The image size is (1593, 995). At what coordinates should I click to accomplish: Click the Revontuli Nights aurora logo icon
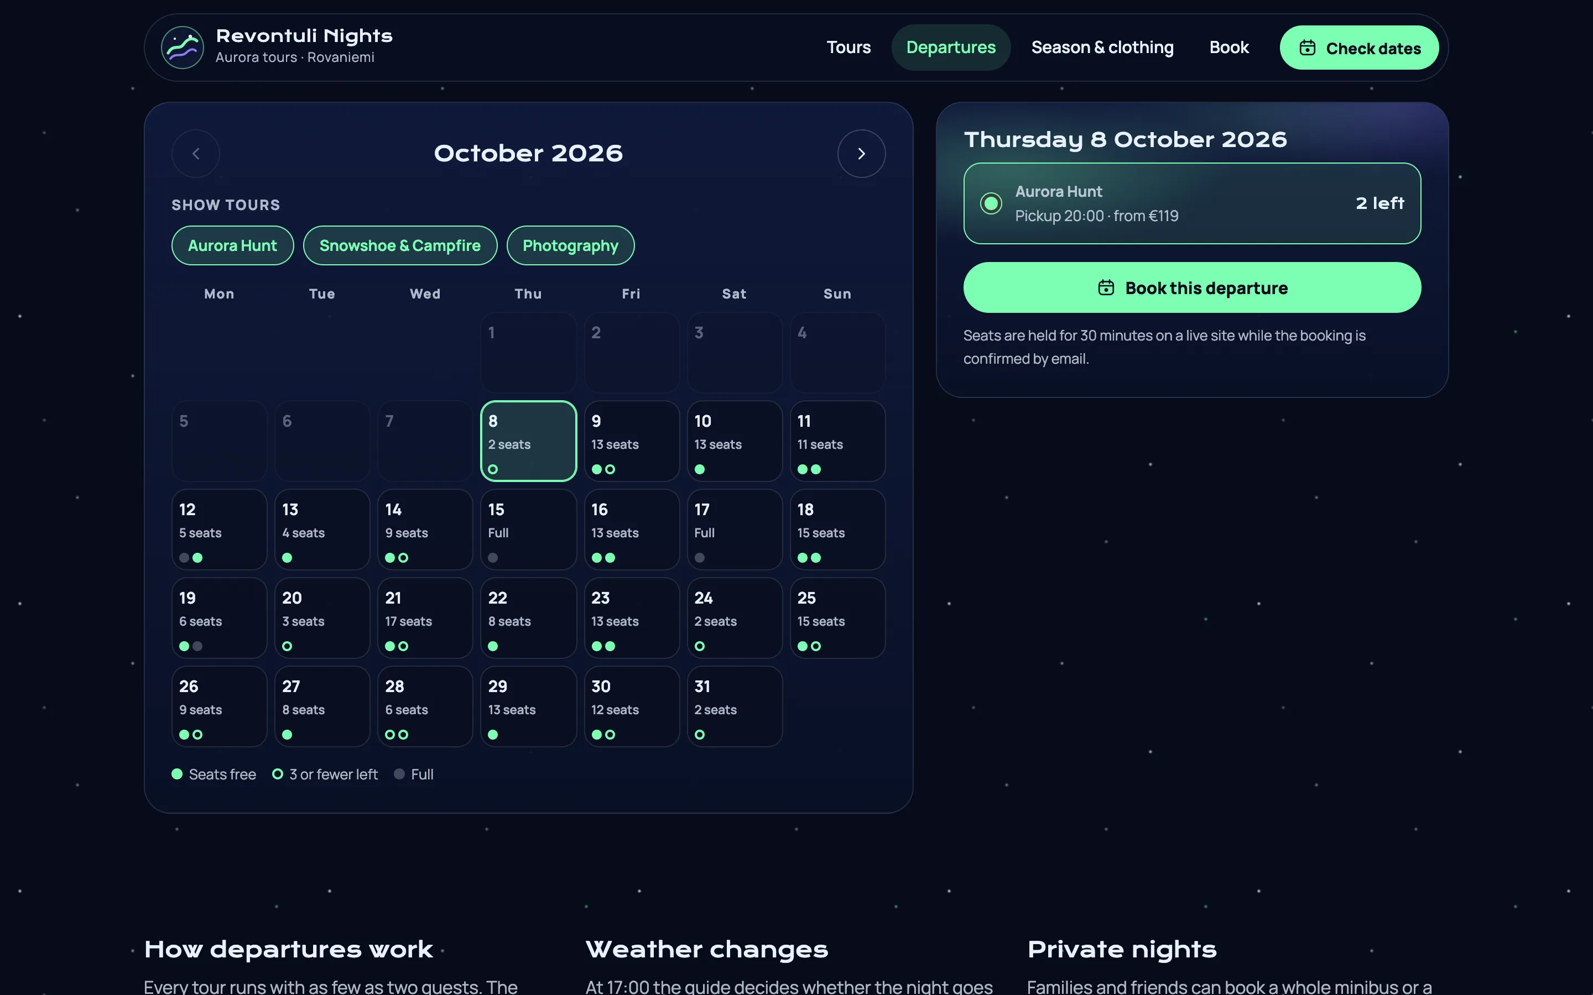(x=183, y=48)
